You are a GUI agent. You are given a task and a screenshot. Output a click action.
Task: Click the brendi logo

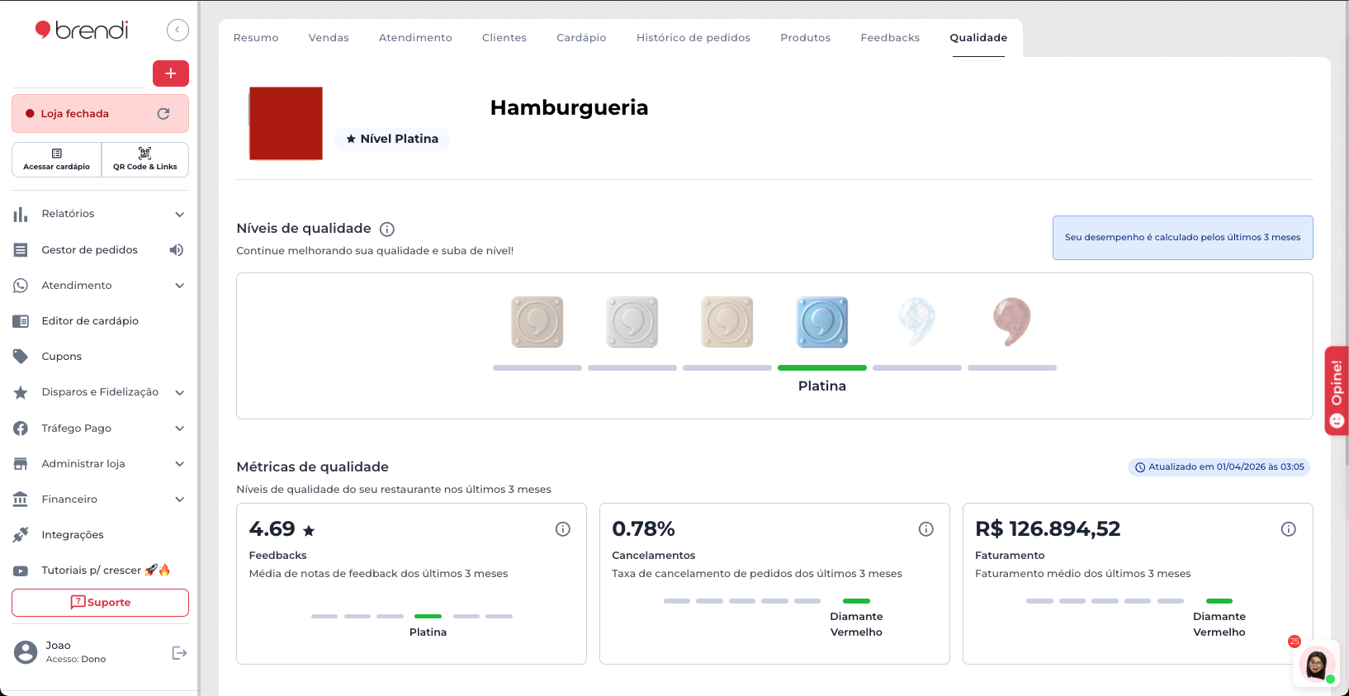pos(82,31)
